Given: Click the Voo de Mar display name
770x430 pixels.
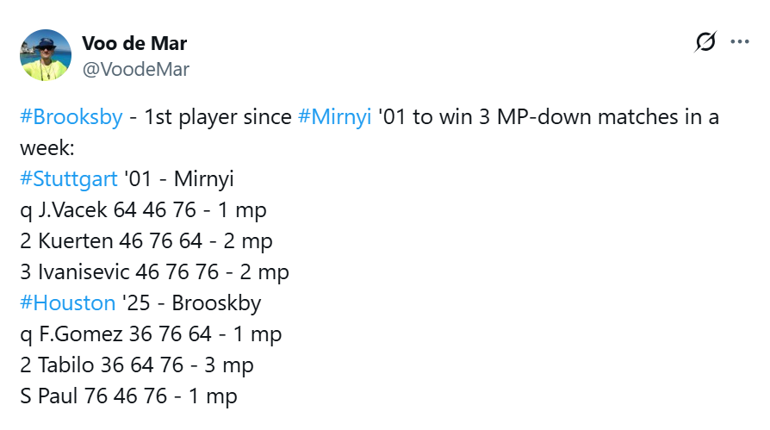Looking at the screenshot, I should 134,43.
